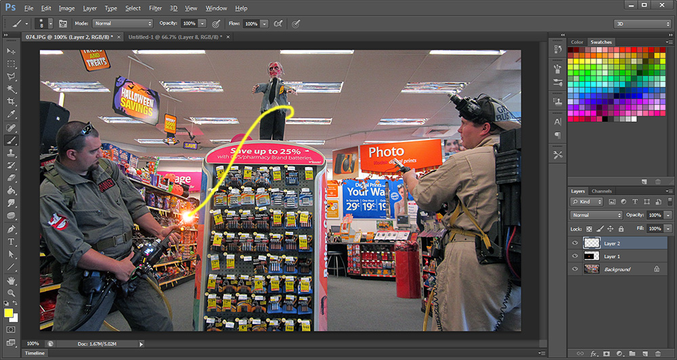Add layer style via fx icon
This screenshot has height=360, width=677.
pos(594,353)
